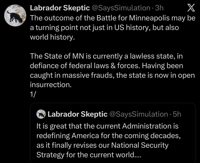Click the phrase "redefining America" in quoted tweet
The width and height of the screenshot is (200, 163).
click(64, 135)
